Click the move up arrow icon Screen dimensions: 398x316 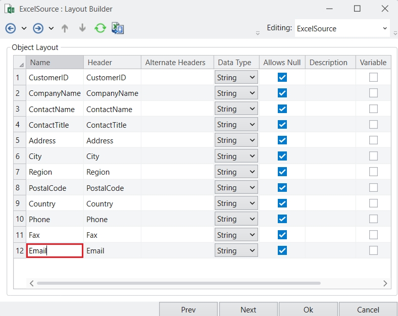65,28
